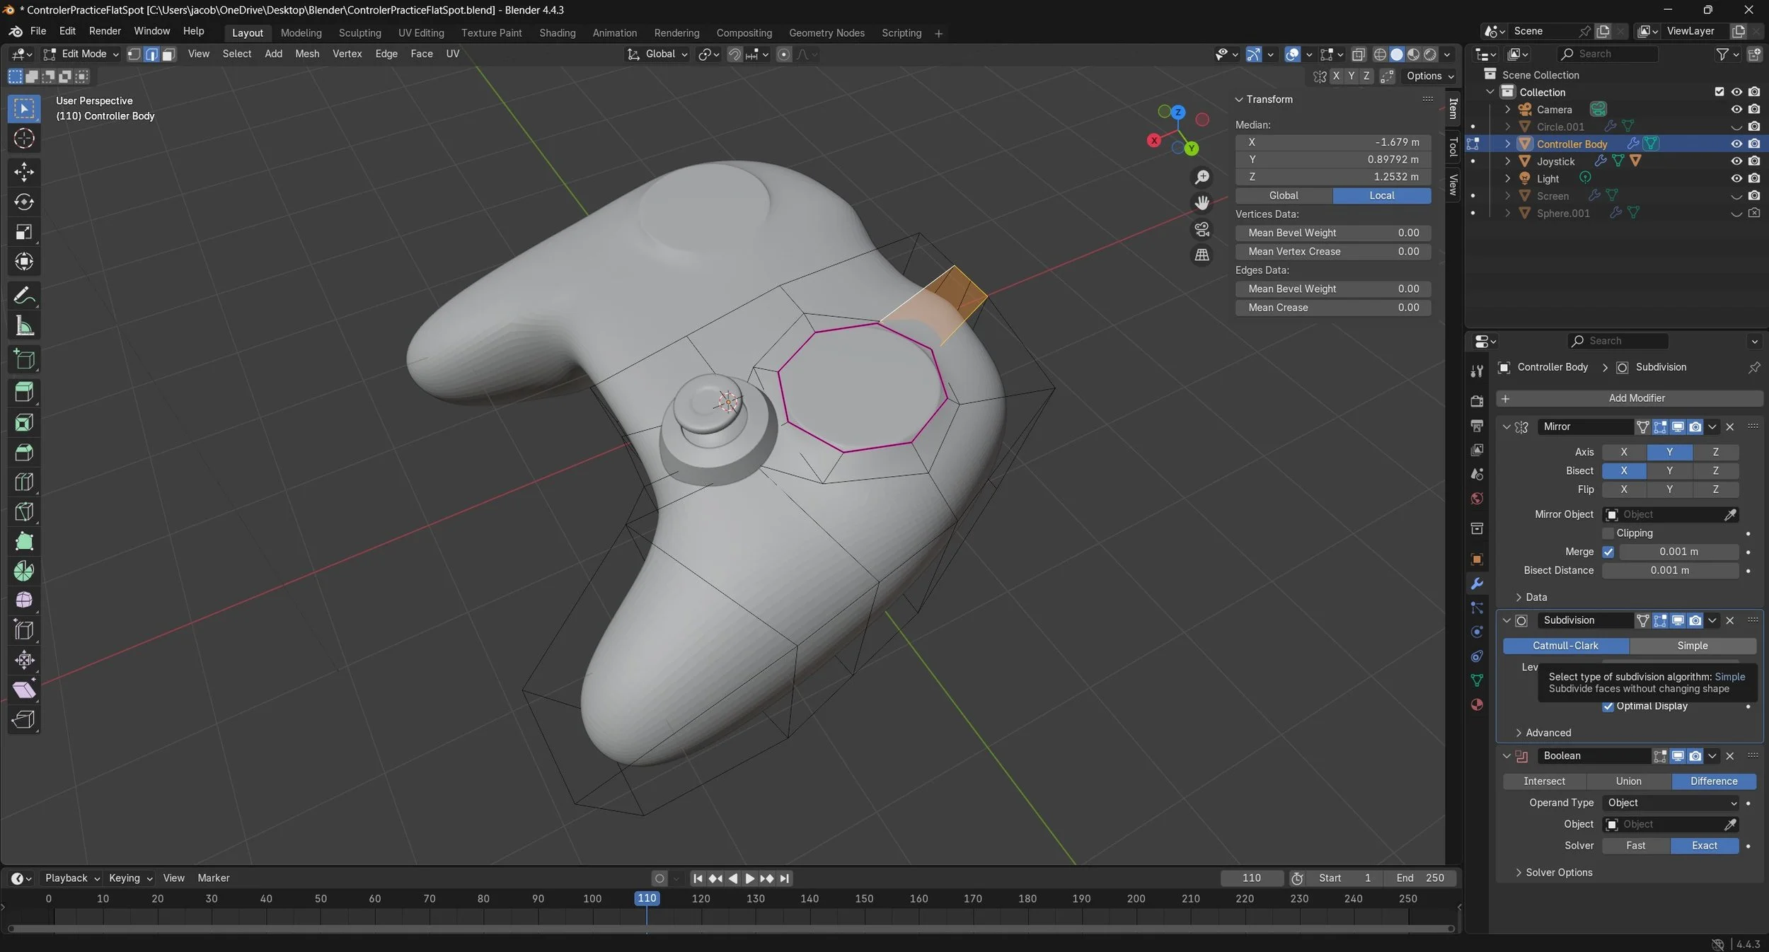This screenshot has height=952, width=1769.
Task: Open the Sculpting workspace tab
Action: (359, 33)
